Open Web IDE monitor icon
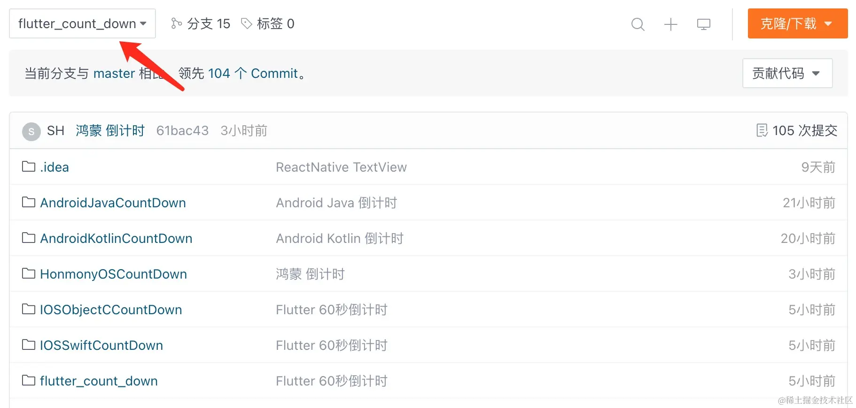 (703, 24)
